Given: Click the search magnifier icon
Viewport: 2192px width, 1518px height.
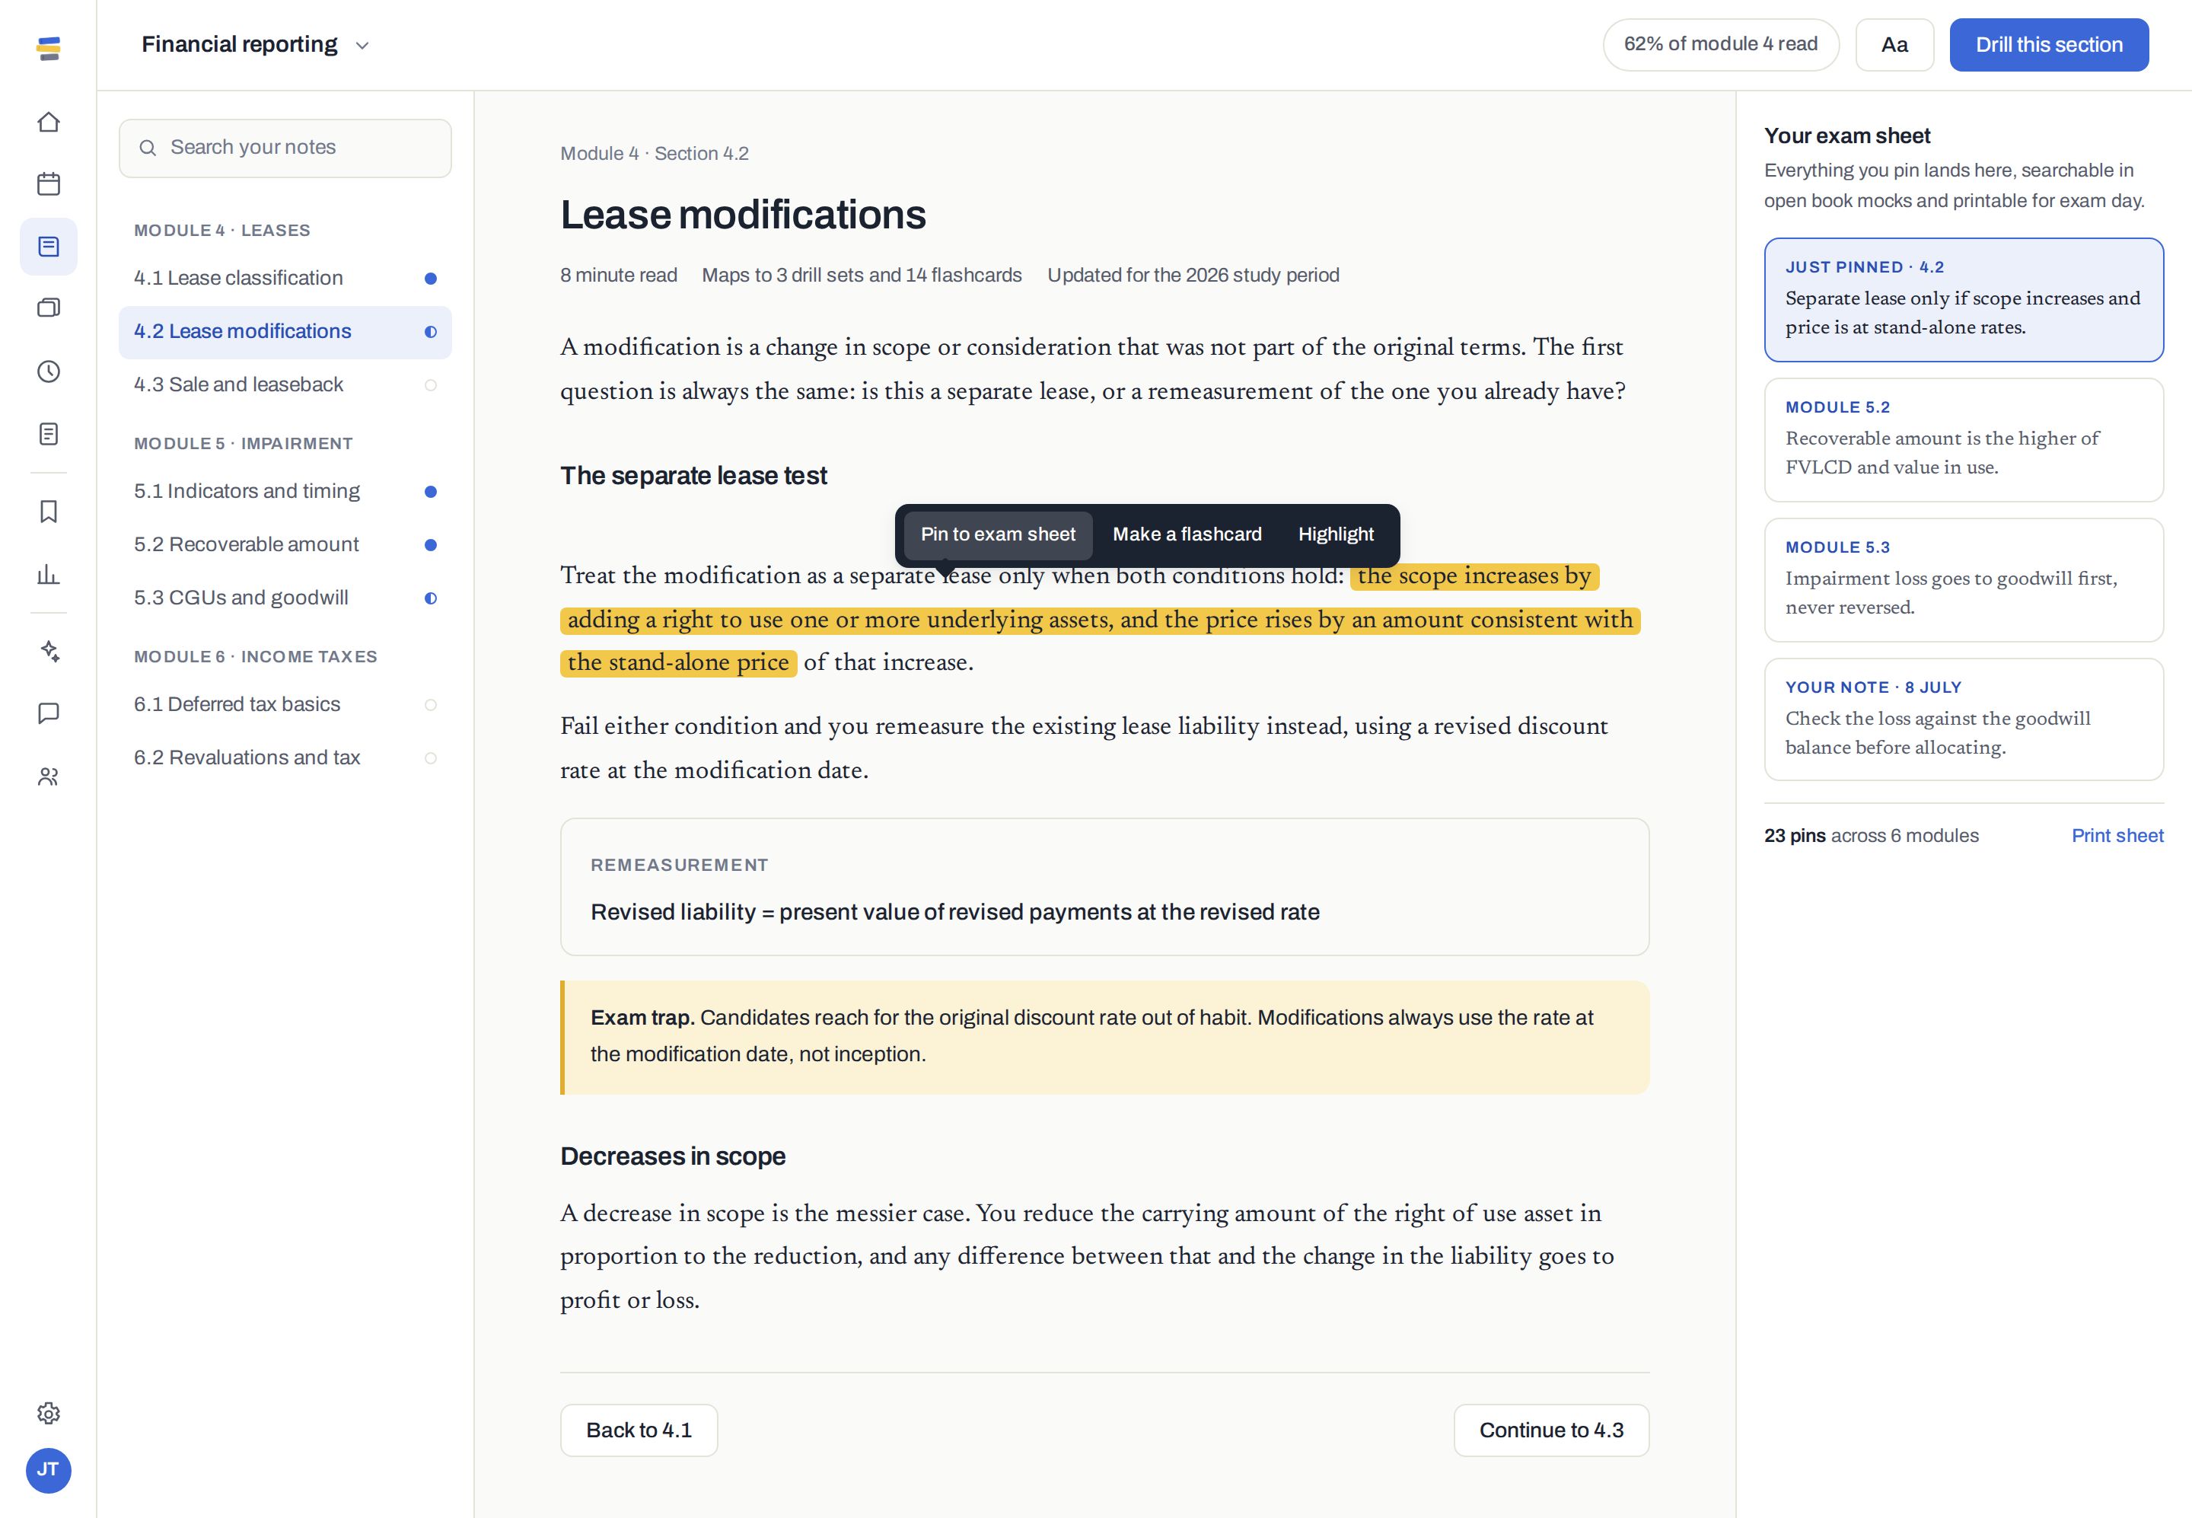Looking at the screenshot, I should [x=148, y=148].
